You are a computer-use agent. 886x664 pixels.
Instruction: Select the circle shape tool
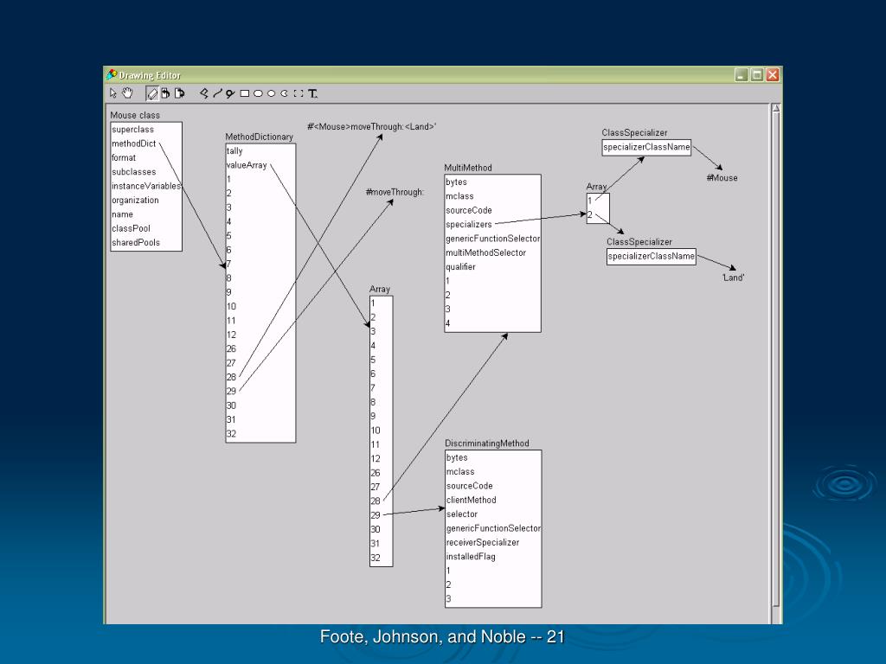[x=271, y=93]
